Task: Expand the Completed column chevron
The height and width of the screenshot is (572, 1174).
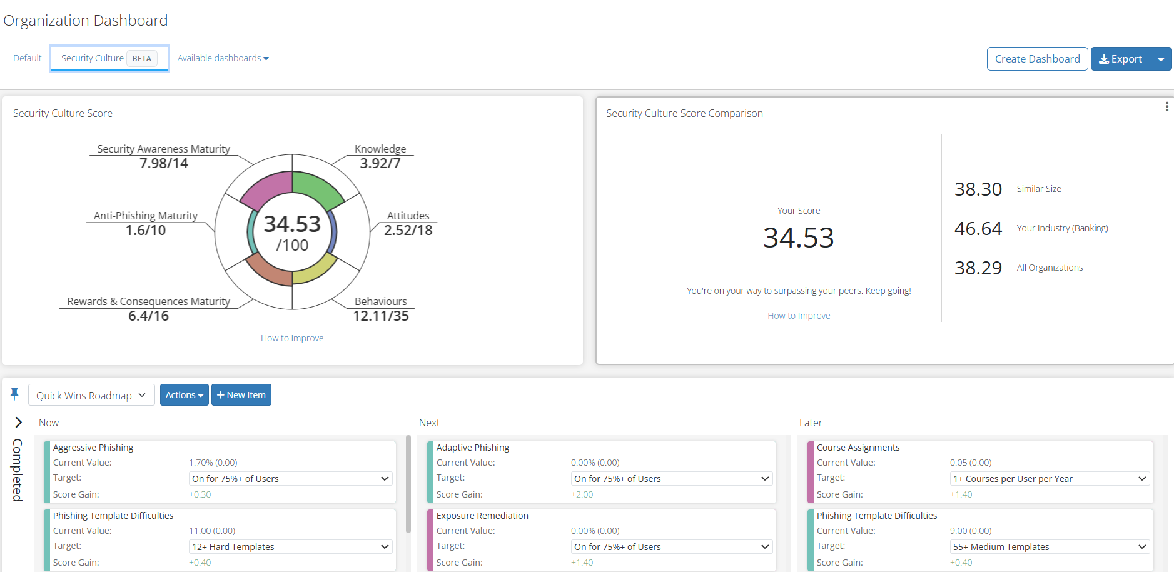Action: point(19,423)
